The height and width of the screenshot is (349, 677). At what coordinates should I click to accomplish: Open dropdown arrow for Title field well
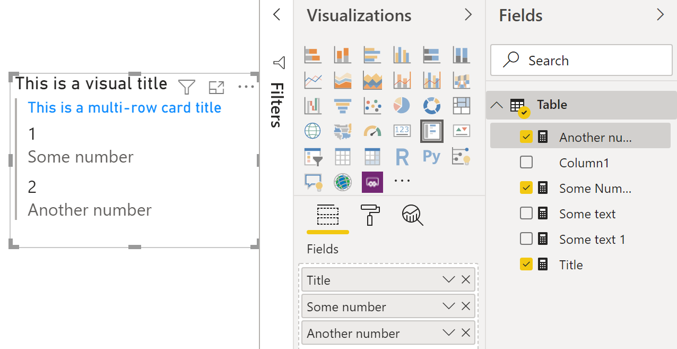449,279
